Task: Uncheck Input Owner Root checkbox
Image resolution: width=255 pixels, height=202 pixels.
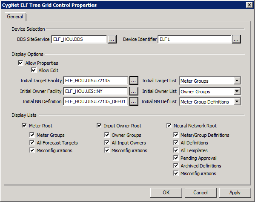Action: click(99, 125)
